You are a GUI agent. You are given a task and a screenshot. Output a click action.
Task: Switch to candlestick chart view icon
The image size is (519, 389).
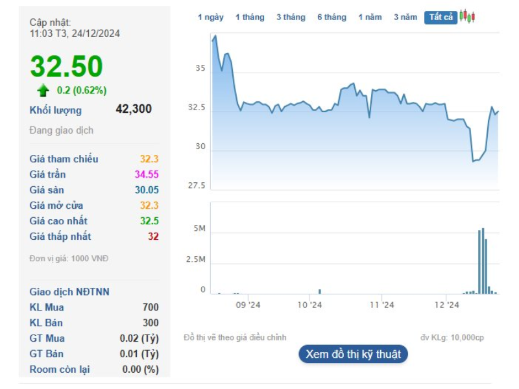tap(467, 17)
